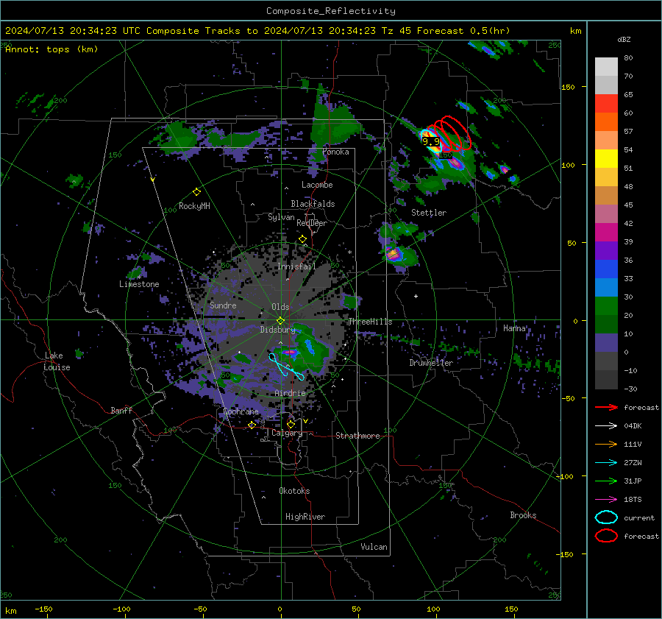Select the cyan current ellipse legend icon

click(606, 517)
